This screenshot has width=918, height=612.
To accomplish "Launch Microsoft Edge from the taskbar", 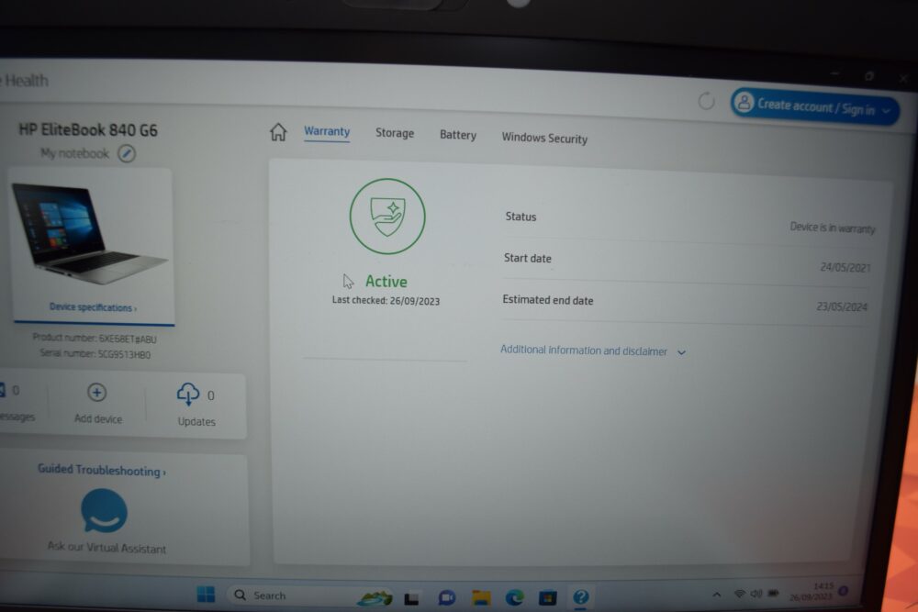I will click(515, 597).
